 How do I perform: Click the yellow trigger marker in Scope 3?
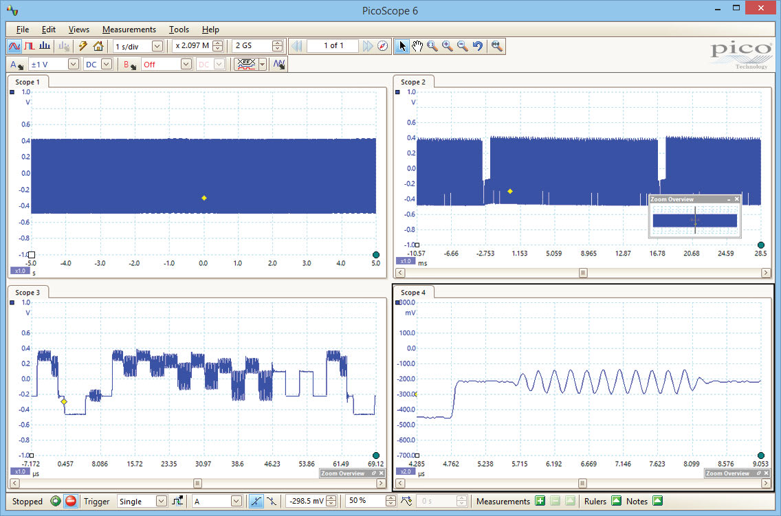64,401
